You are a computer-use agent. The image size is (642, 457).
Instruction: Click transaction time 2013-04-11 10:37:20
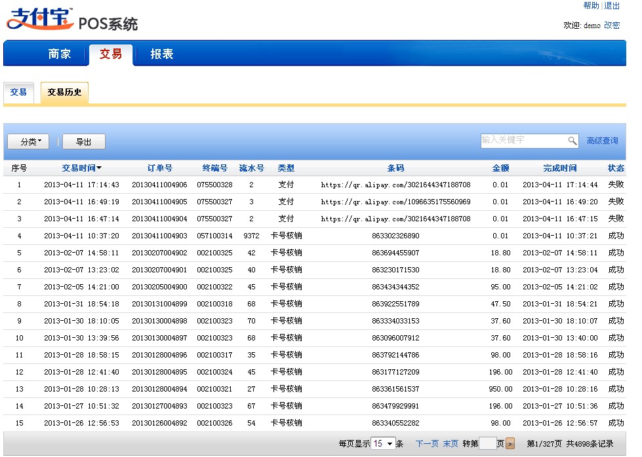coord(81,236)
